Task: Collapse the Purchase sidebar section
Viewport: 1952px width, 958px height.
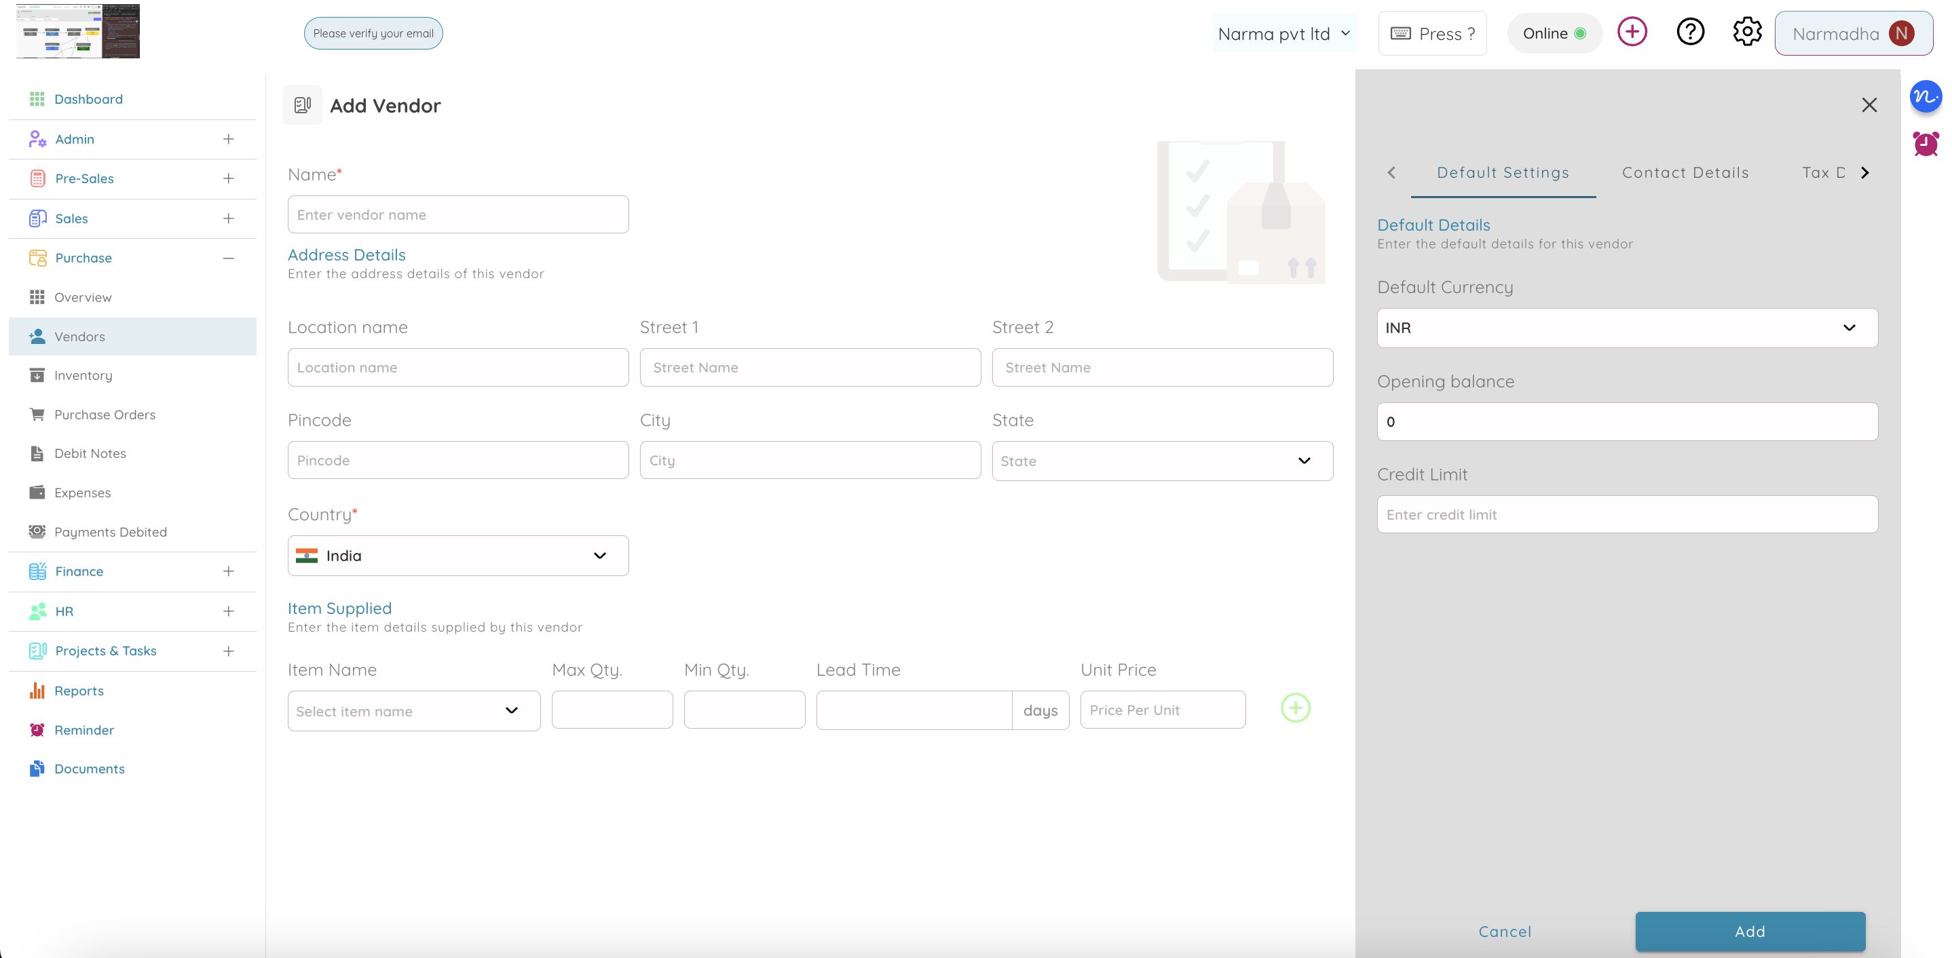Action: click(x=228, y=258)
